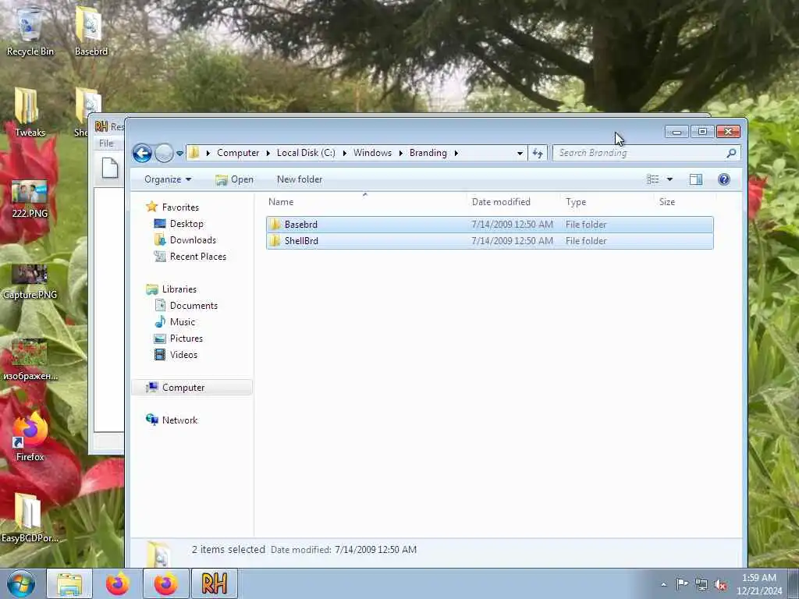This screenshot has height=599, width=799.
Task: Click the muted volume tray icon
Action: coord(720,585)
